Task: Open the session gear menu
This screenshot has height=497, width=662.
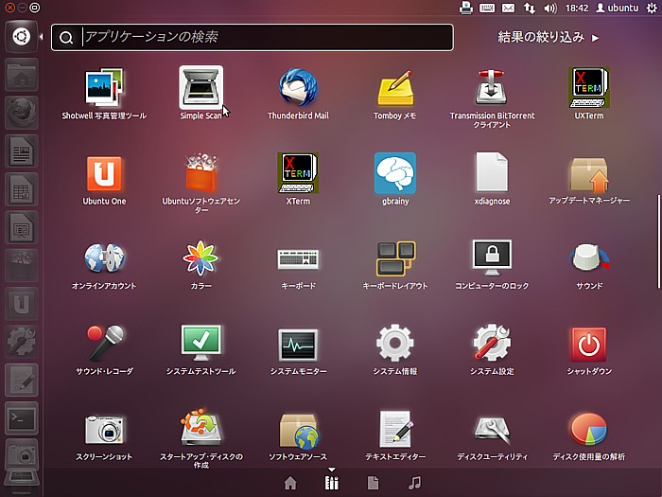Action: (x=652, y=8)
